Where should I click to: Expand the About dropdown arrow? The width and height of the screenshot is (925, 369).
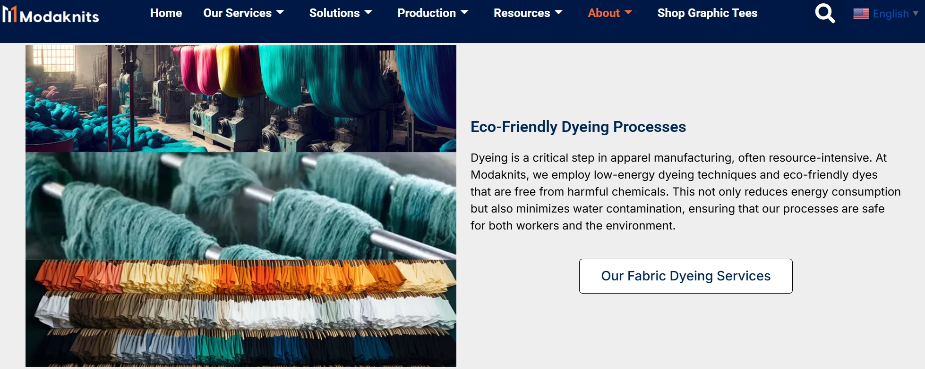[x=628, y=13]
